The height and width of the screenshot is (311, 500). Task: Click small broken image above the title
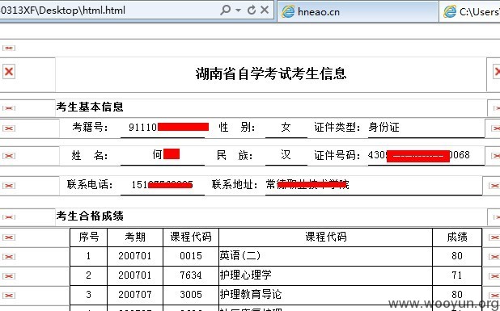coord(9,48)
